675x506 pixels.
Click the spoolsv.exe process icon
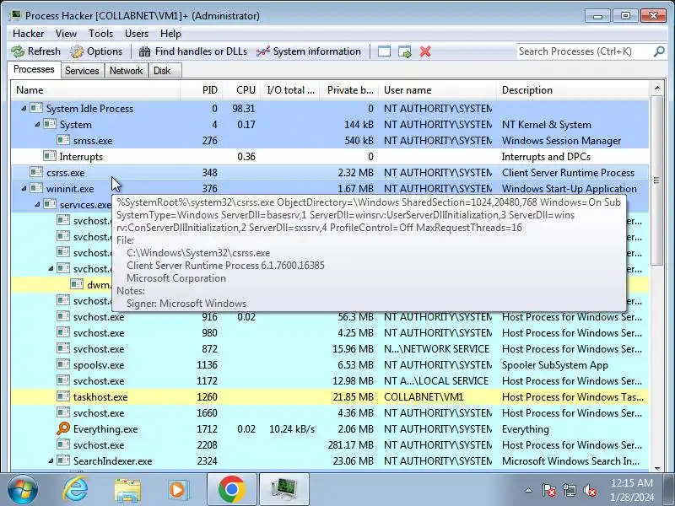click(x=63, y=364)
